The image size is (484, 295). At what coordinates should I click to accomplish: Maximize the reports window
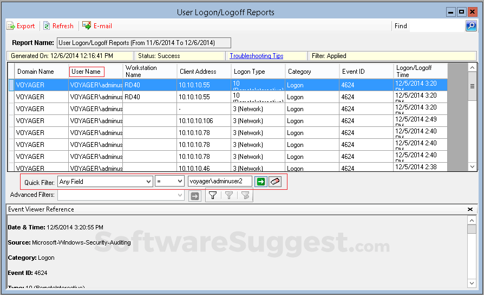pyautogui.click(x=461, y=12)
